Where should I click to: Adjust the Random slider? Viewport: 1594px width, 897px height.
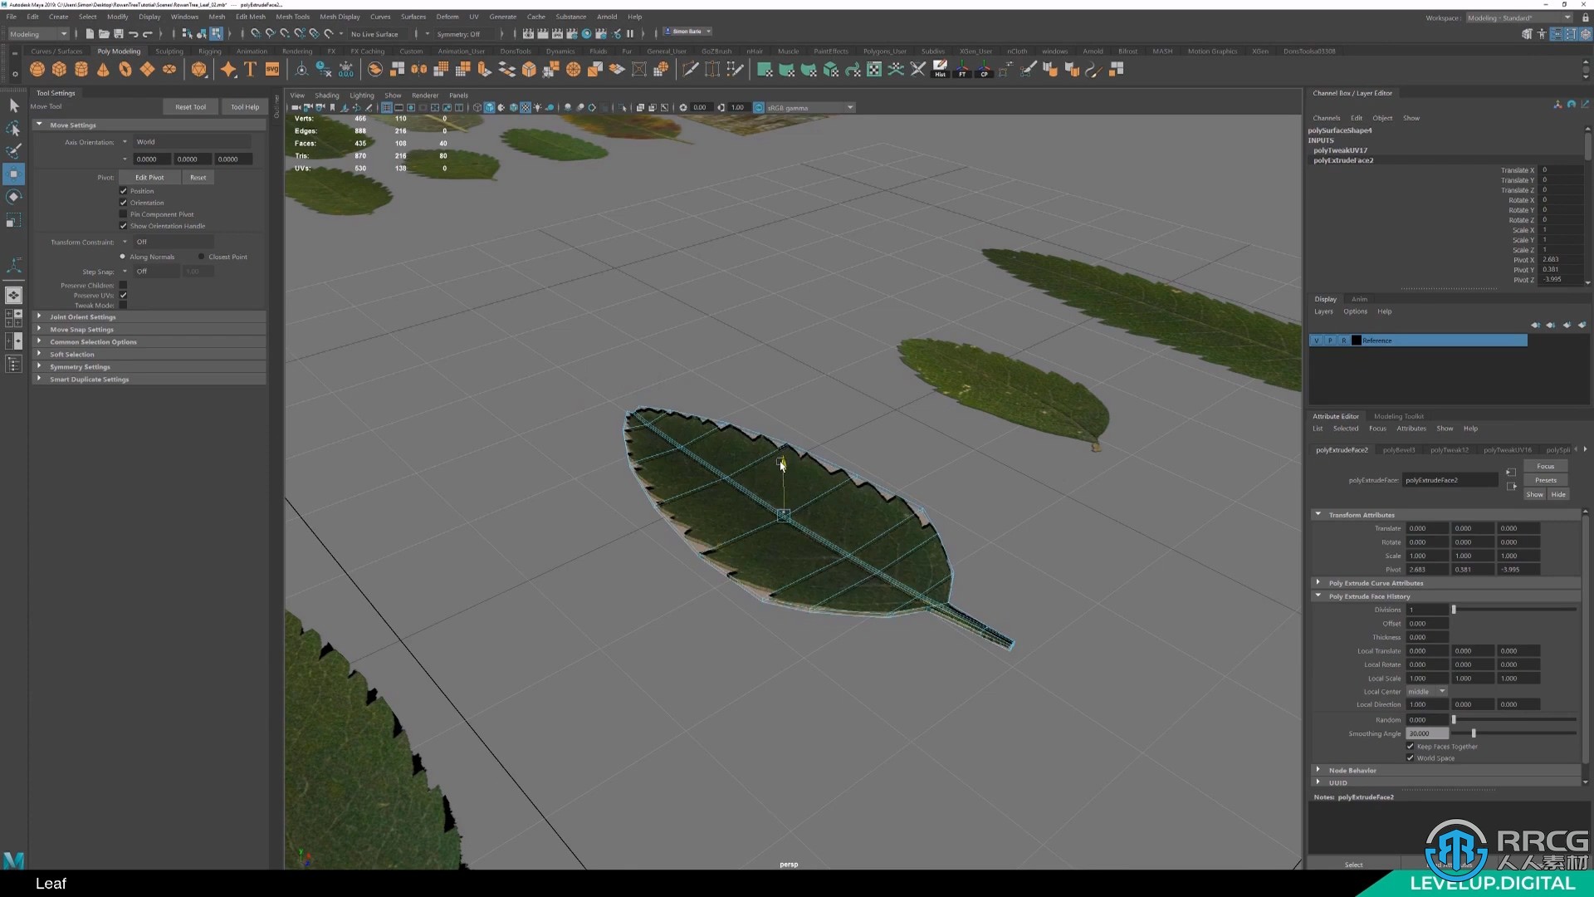pyautogui.click(x=1513, y=720)
